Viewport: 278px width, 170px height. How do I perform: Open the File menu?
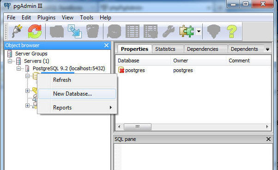coord(11,18)
